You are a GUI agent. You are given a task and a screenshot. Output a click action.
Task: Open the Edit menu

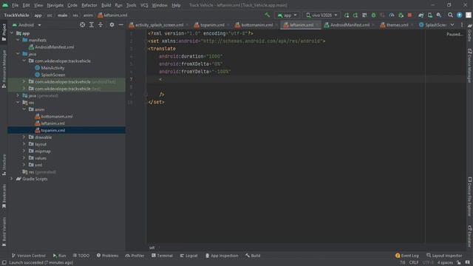27,5
